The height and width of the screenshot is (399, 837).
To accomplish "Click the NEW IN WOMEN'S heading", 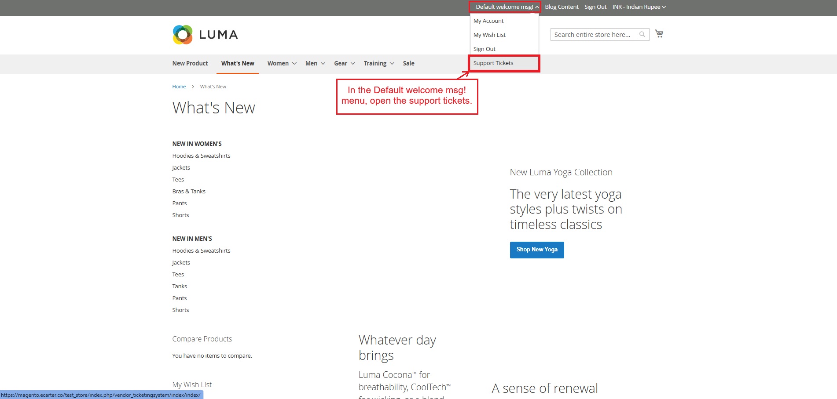I will [x=197, y=144].
